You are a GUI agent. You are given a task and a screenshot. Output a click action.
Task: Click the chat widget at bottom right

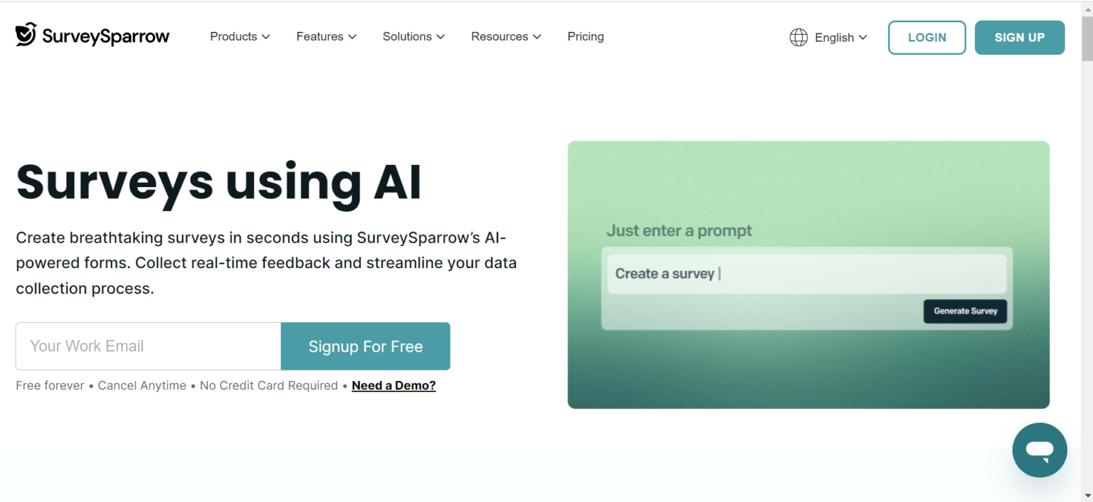[x=1040, y=449]
